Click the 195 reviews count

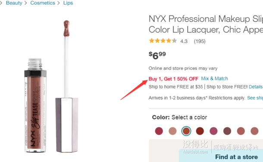[200, 41]
